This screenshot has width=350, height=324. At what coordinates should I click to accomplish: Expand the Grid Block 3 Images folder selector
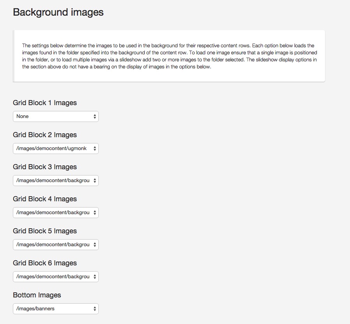tap(56, 181)
